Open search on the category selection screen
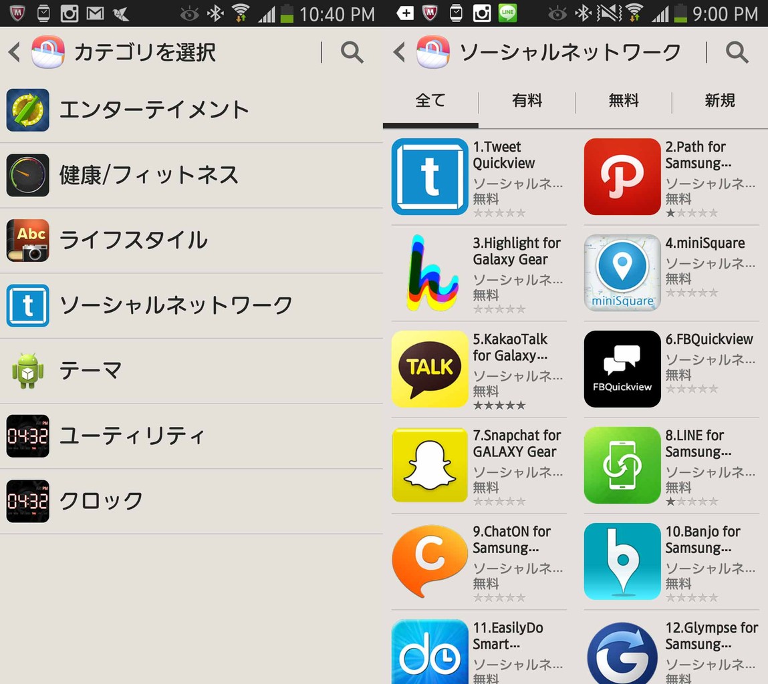 [352, 52]
